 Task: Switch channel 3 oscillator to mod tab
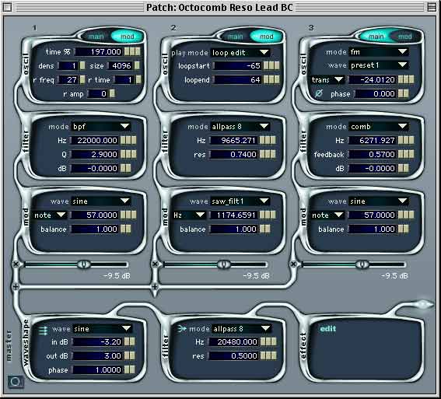coord(405,37)
